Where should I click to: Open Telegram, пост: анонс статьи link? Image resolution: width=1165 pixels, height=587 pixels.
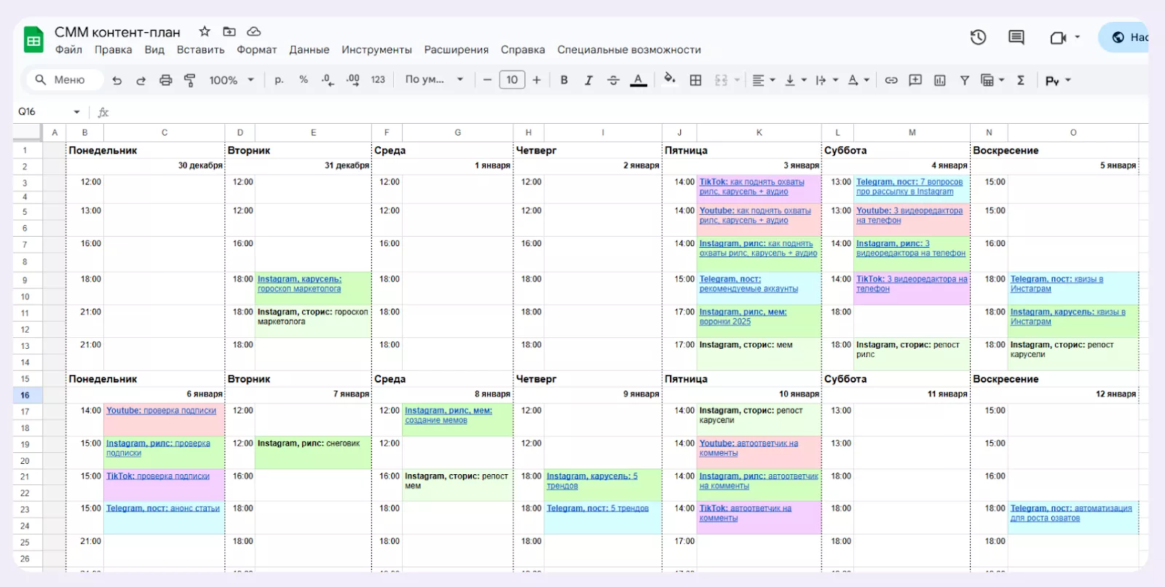[x=163, y=508]
